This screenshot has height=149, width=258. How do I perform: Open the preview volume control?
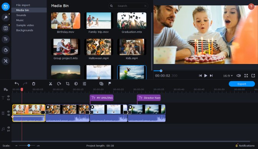[x=238, y=75]
